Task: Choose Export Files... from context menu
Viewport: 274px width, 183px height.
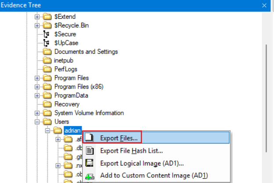Action: coord(119,138)
